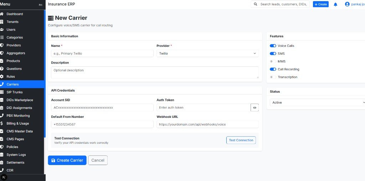
Task: Click the PBX Monitoring phone icon
Action: 2,115
